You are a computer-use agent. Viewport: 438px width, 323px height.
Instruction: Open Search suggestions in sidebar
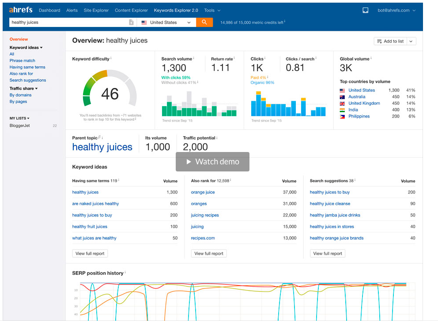[28, 80]
